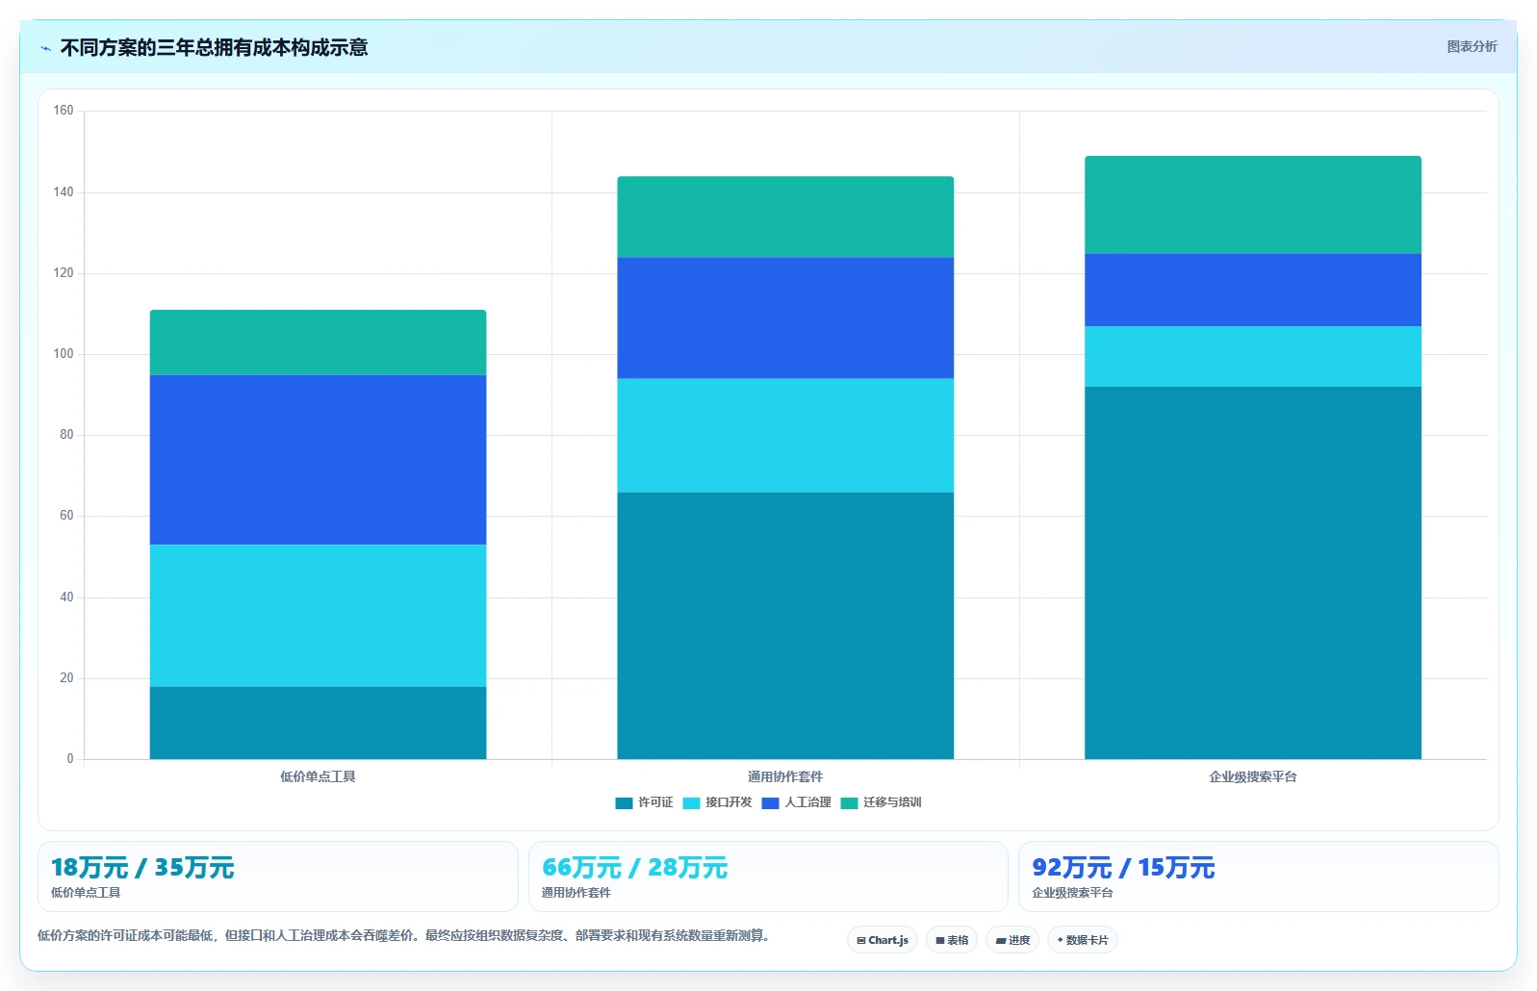Toggle the 人工治理 legend label
This screenshot has height=991, width=1537.
807,802
